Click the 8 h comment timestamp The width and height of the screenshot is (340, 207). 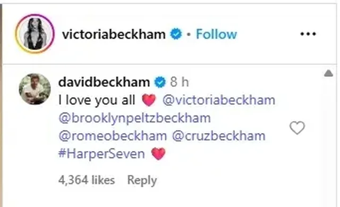point(180,82)
